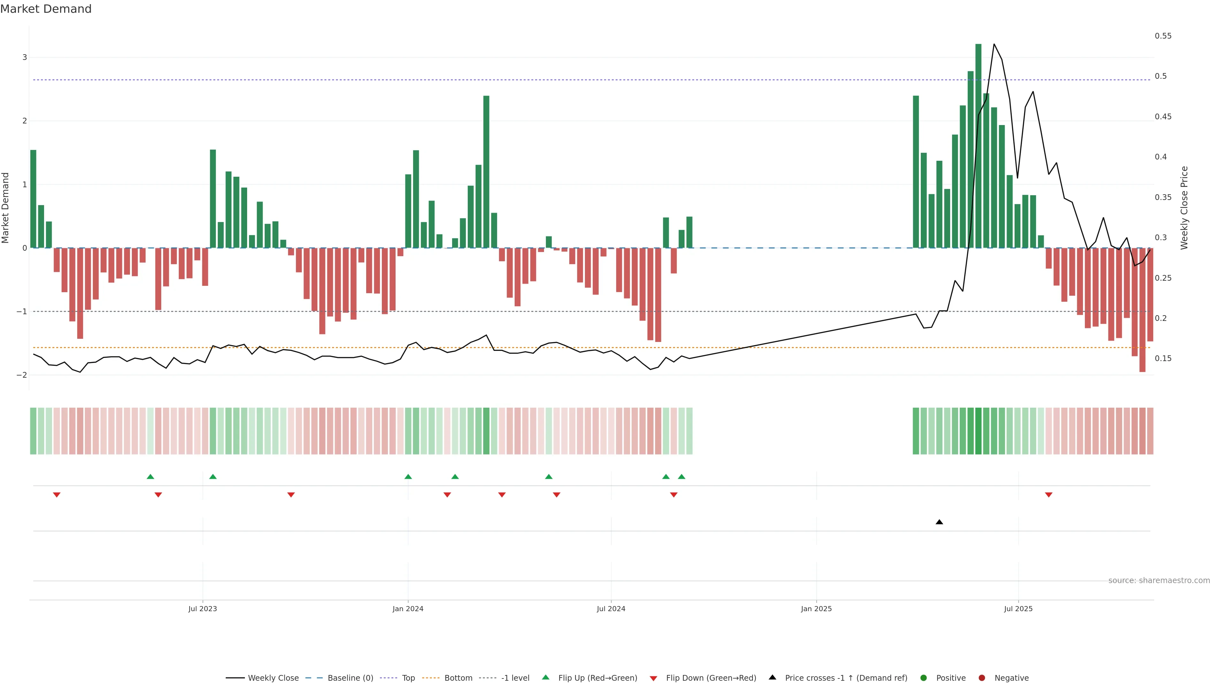Click the source: sharemaestro.com text
Screen dimensions: 1226x689
(1159, 581)
